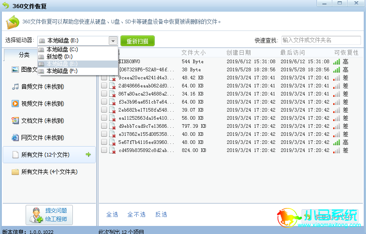The width and height of the screenshot is (366, 234).
Task: Tick checkbox for file e317862e155d085358
Action: pos(104,134)
